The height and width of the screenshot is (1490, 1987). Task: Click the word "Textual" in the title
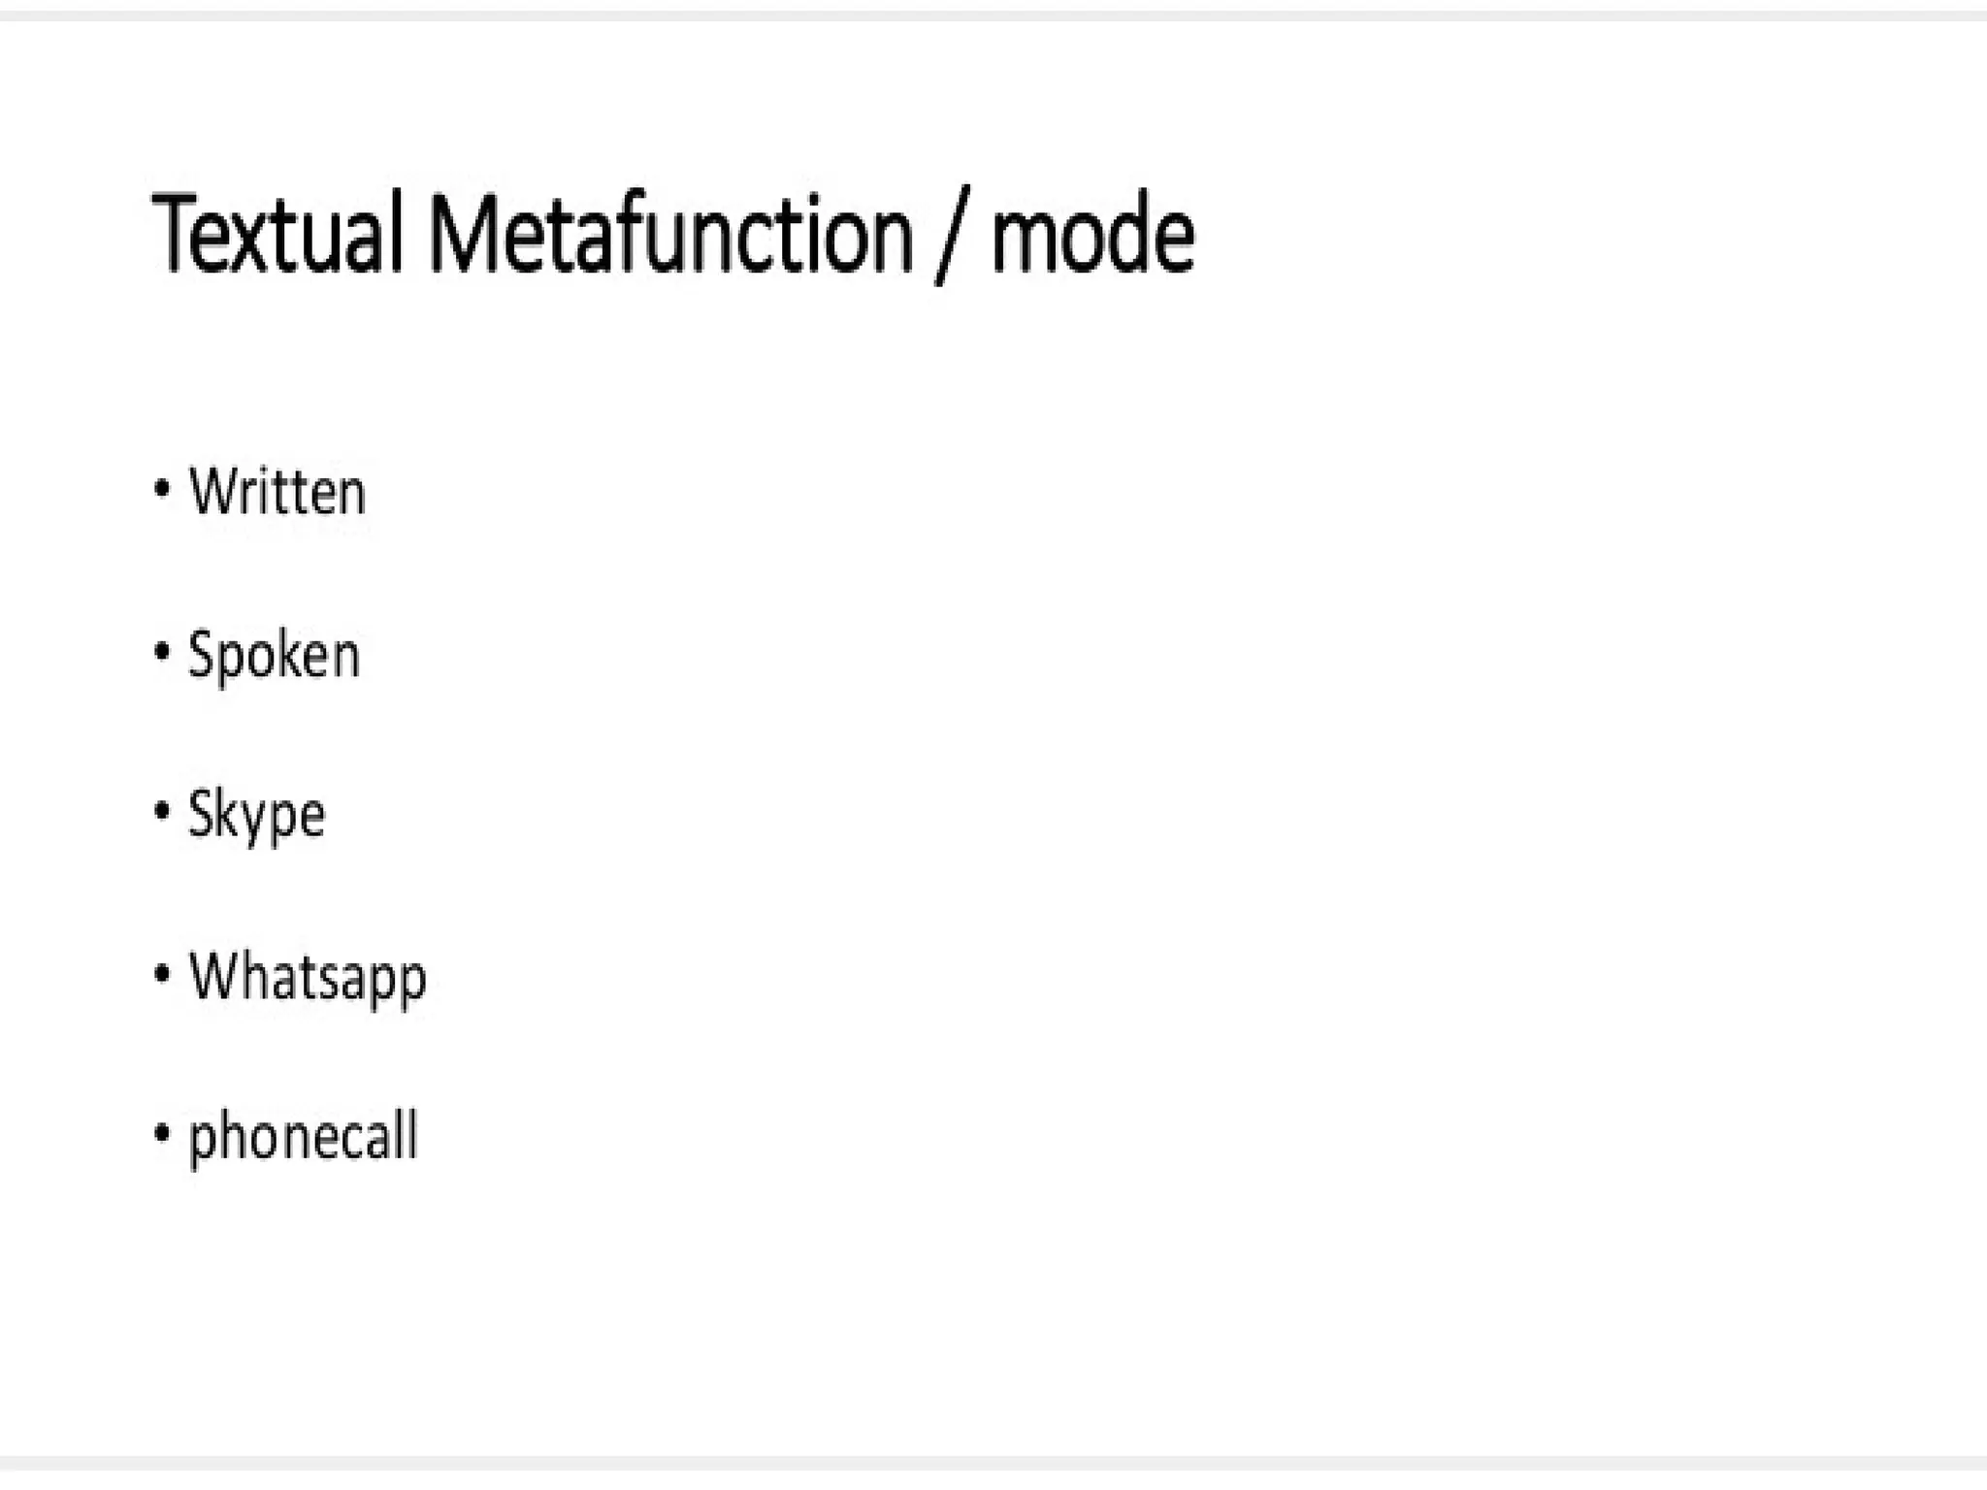pyautogui.click(x=277, y=235)
